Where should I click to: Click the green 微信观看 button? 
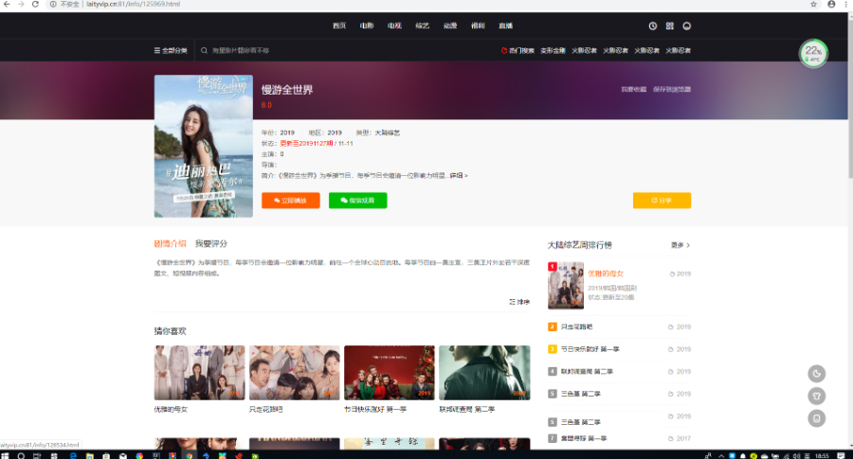pyautogui.click(x=357, y=201)
